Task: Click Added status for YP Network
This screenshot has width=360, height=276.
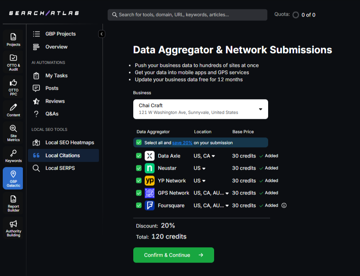Action: point(269,181)
